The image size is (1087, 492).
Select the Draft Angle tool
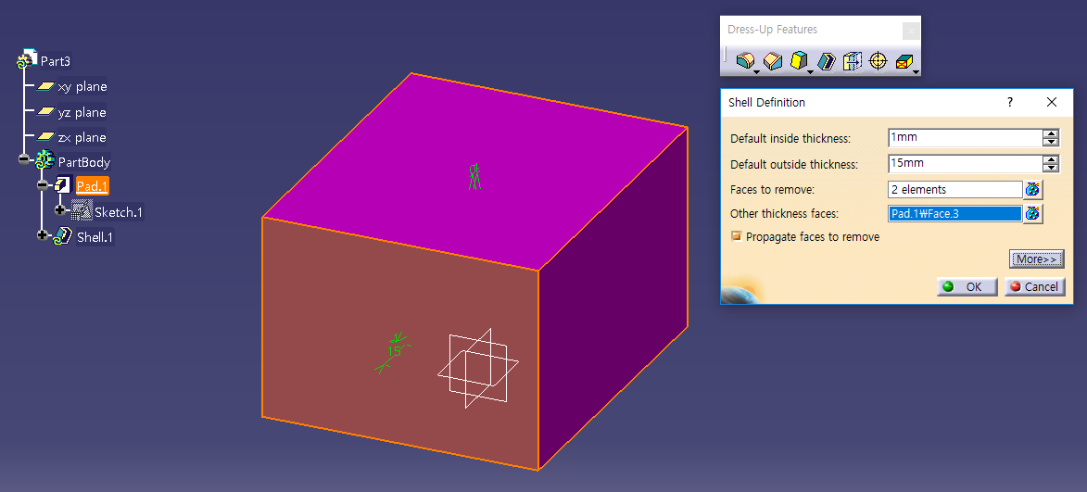(x=800, y=62)
